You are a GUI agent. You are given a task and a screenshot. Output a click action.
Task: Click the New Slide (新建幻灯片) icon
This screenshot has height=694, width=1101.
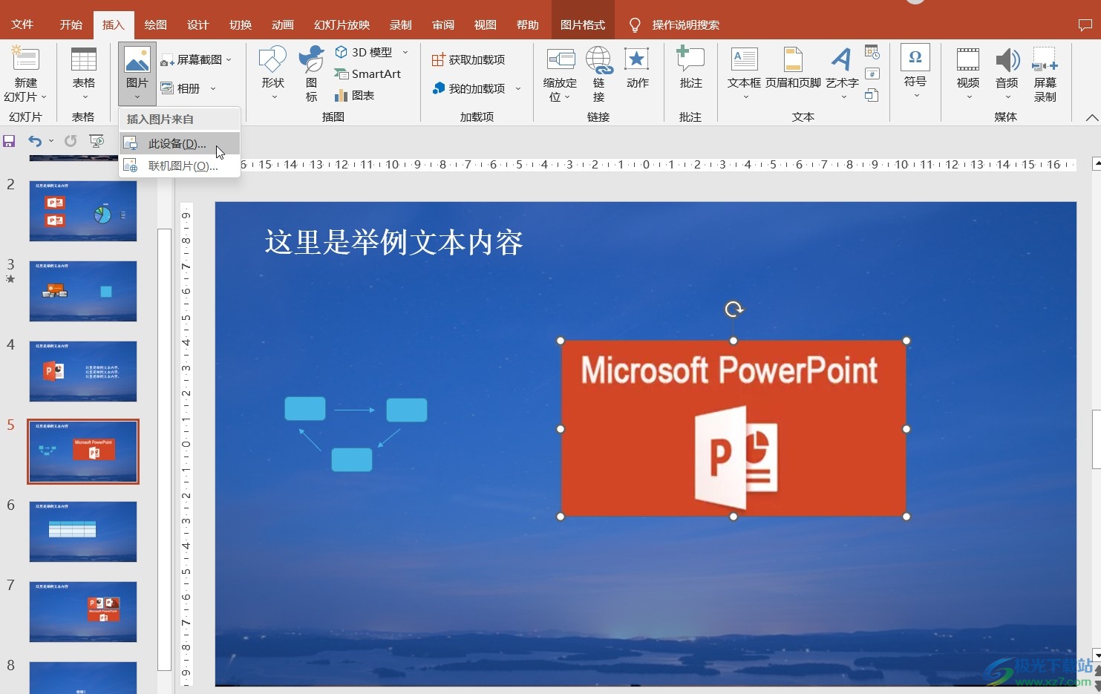click(x=24, y=59)
